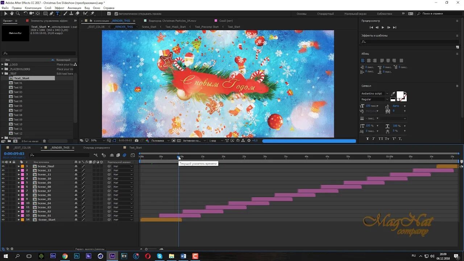Select the Roto Brush tool
This screenshot has height=261, width=464.
[85, 14]
